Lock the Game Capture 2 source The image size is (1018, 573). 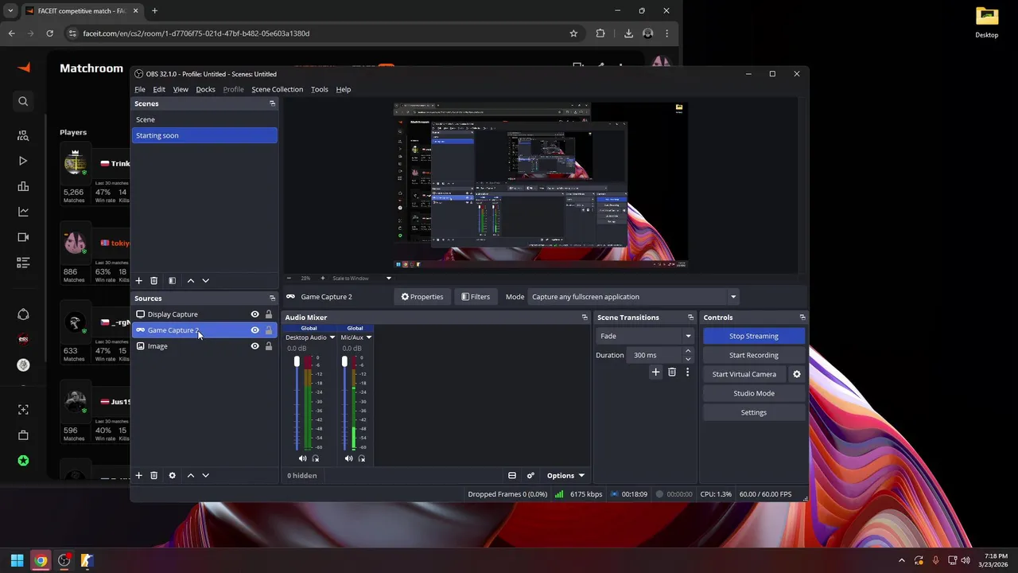(x=269, y=330)
